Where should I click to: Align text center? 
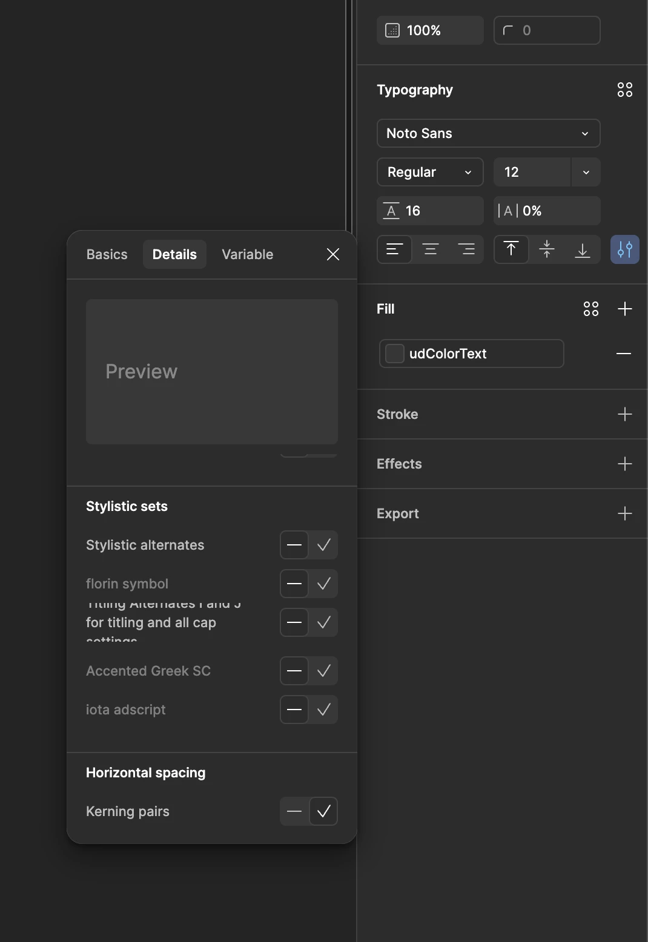point(431,249)
